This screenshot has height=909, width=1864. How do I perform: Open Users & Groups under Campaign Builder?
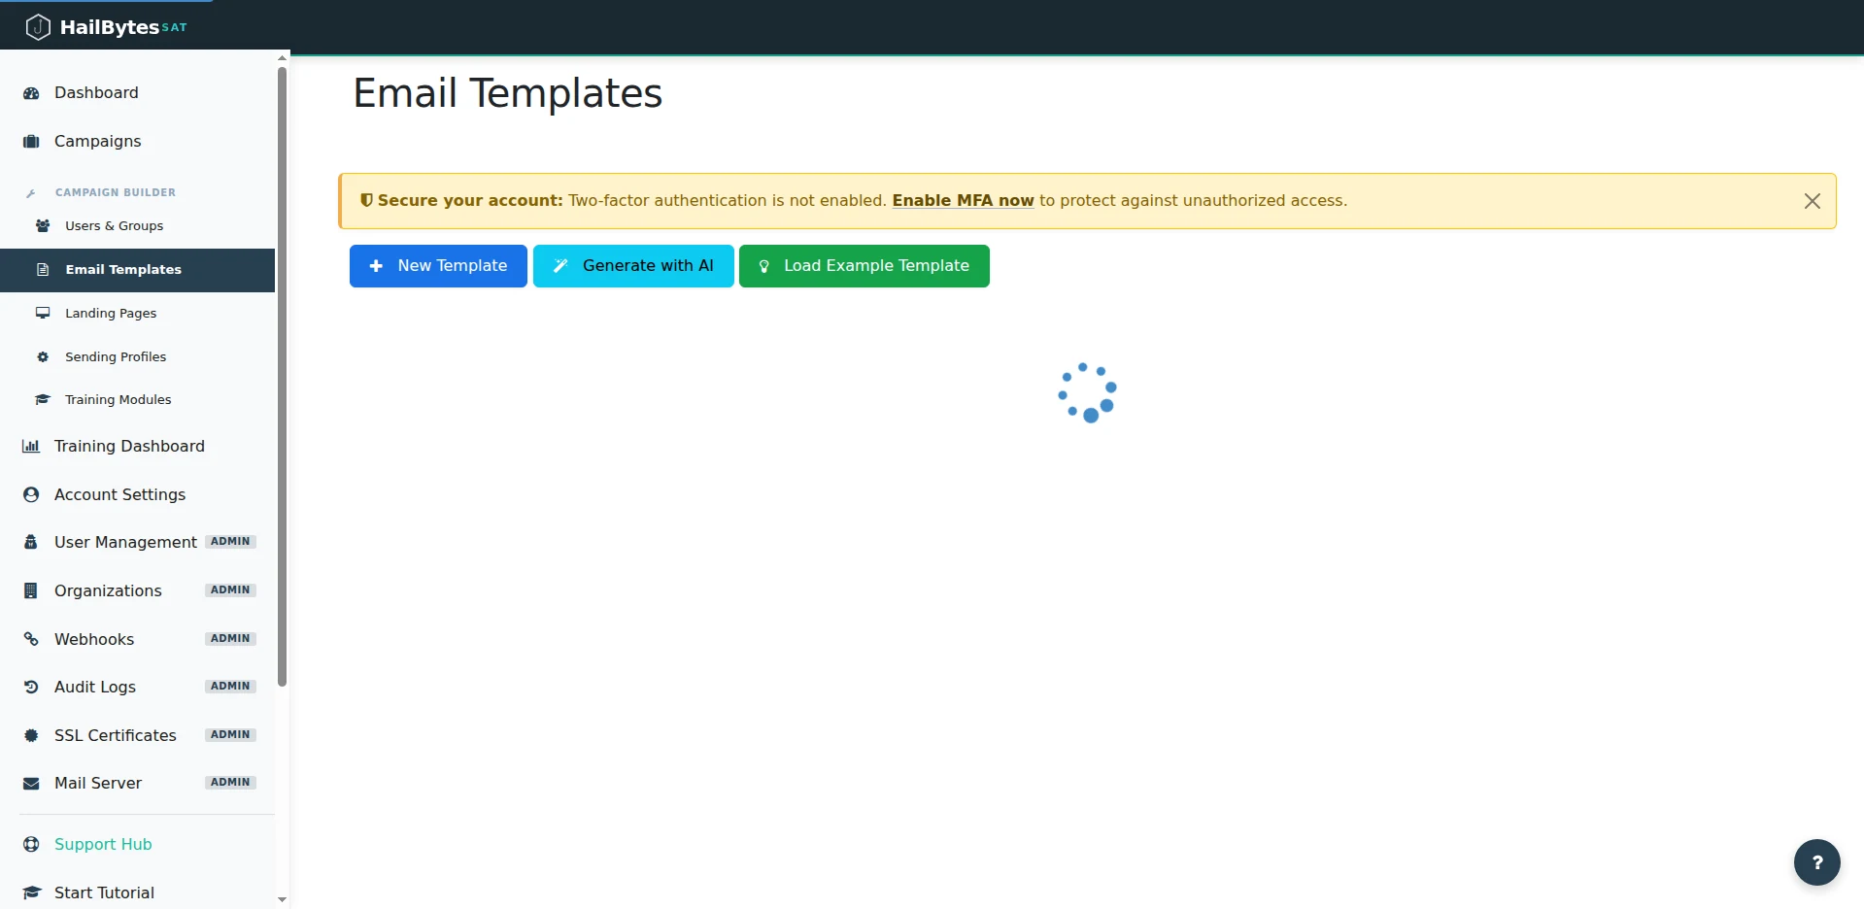click(114, 225)
